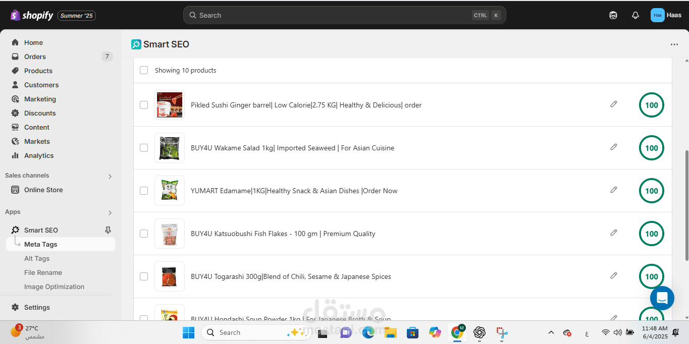The image size is (689, 344).
Task: Click the Shopify logo
Action: [x=31, y=16]
